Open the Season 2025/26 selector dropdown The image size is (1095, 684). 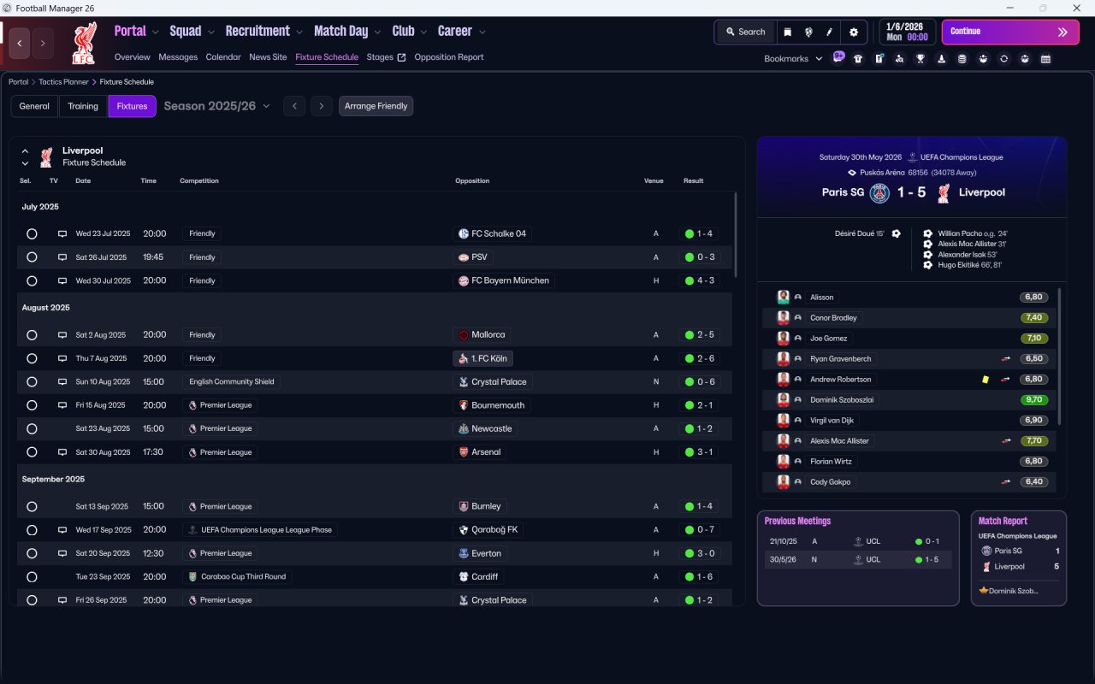point(216,106)
